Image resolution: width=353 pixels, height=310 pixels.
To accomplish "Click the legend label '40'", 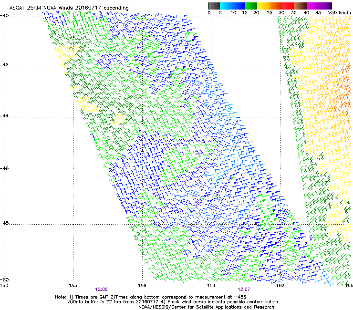I will (306, 13).
